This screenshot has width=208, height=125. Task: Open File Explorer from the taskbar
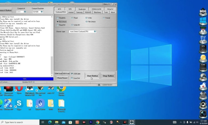(x=57, y=122)
